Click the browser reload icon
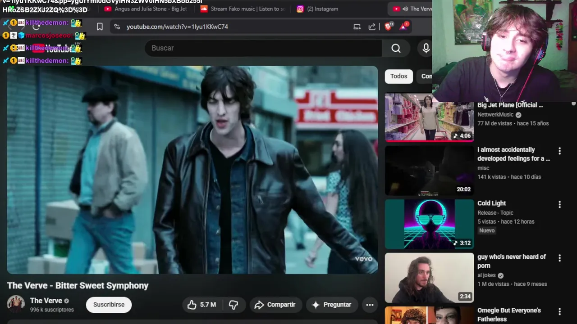The image size is (577, 324). pos(36,27)
